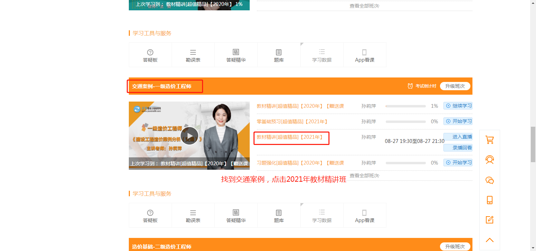Open 答疑板 in the lower tools row
The width and height of the screenshot is (536, 251).
[x=150, y=216]
